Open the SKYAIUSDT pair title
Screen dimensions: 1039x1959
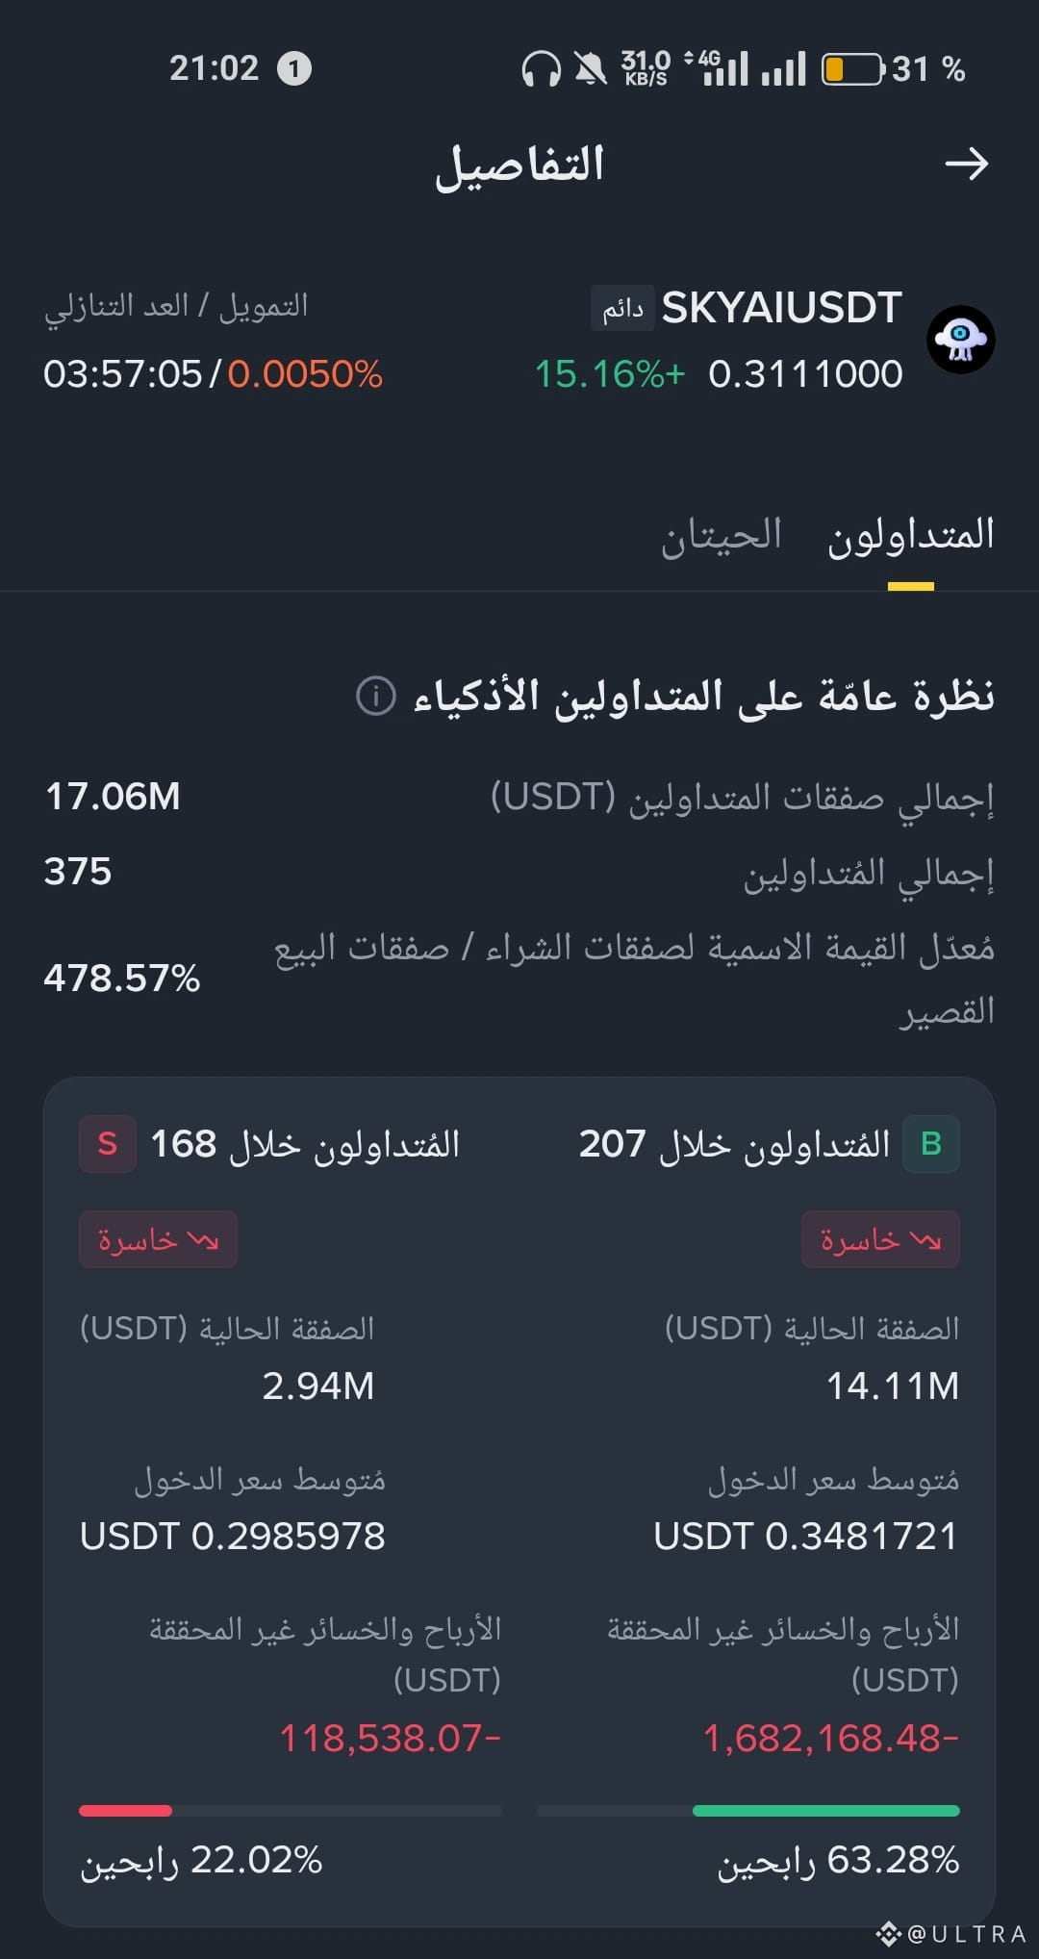pos(781,308)
